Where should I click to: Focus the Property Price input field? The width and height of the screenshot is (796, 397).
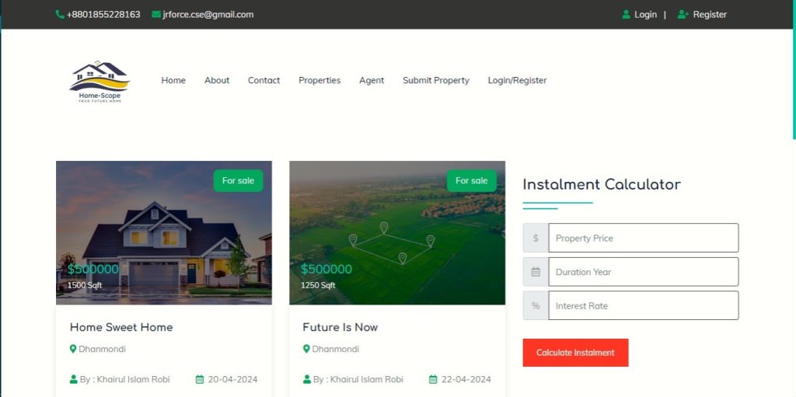[644, 238]
